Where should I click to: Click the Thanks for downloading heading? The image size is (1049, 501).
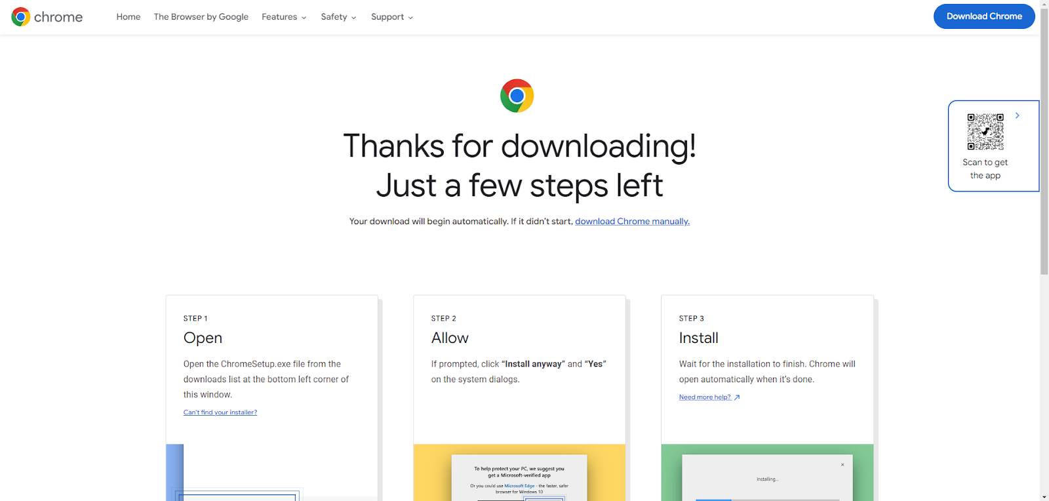click(x=519, y=165)
